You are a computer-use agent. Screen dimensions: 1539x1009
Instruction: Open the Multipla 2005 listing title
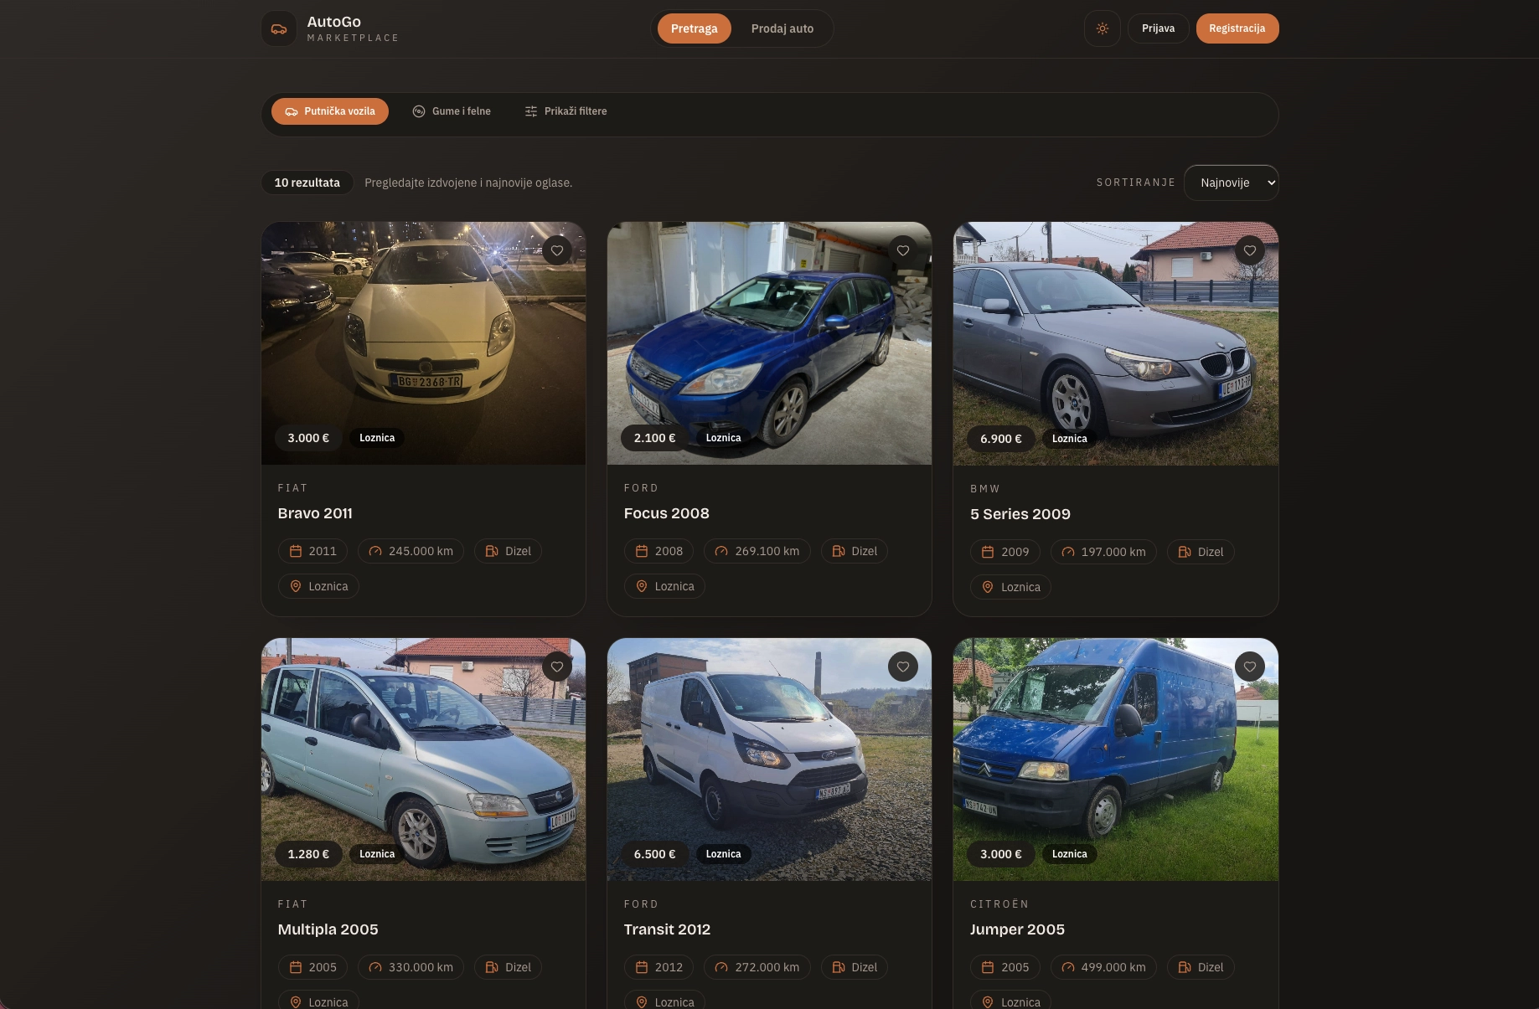[x=328, y=929]
